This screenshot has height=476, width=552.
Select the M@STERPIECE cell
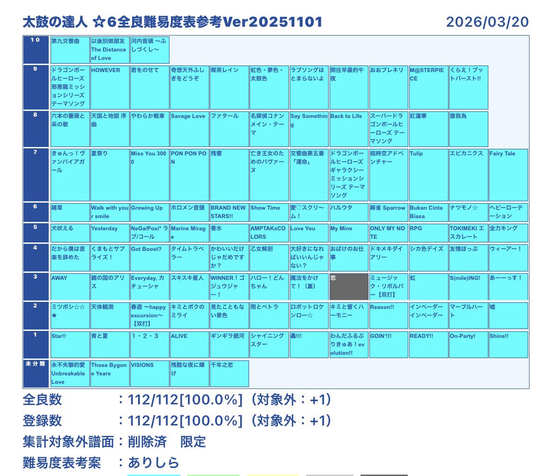tap(428, 87)
